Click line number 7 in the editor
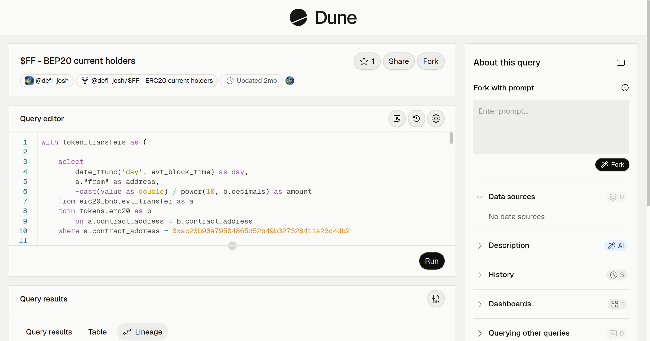The width and height of the screenshot is (650, 341). coord(25,201)
